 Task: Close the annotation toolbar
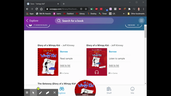point(55,93)
